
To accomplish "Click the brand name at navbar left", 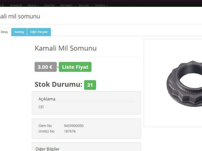I will point(2,5).
